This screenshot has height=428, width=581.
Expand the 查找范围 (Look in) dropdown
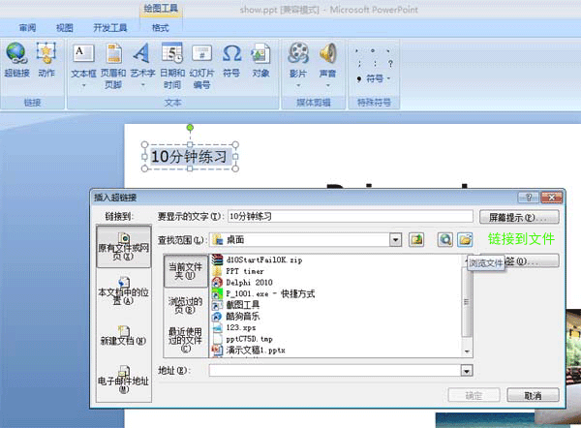coord(396,239)
